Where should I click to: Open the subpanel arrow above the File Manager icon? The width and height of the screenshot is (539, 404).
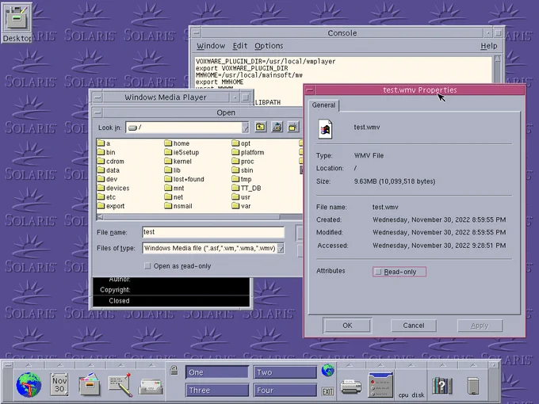[90, 365]
